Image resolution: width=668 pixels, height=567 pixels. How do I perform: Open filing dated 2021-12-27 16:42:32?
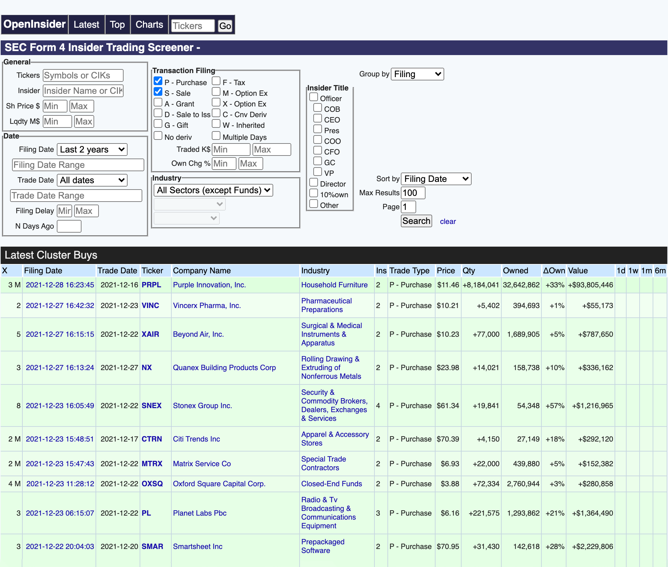[60, 306]
